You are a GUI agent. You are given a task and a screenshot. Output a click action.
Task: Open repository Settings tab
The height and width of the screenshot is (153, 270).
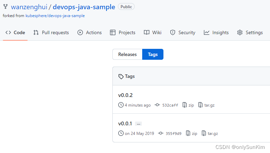250,32
